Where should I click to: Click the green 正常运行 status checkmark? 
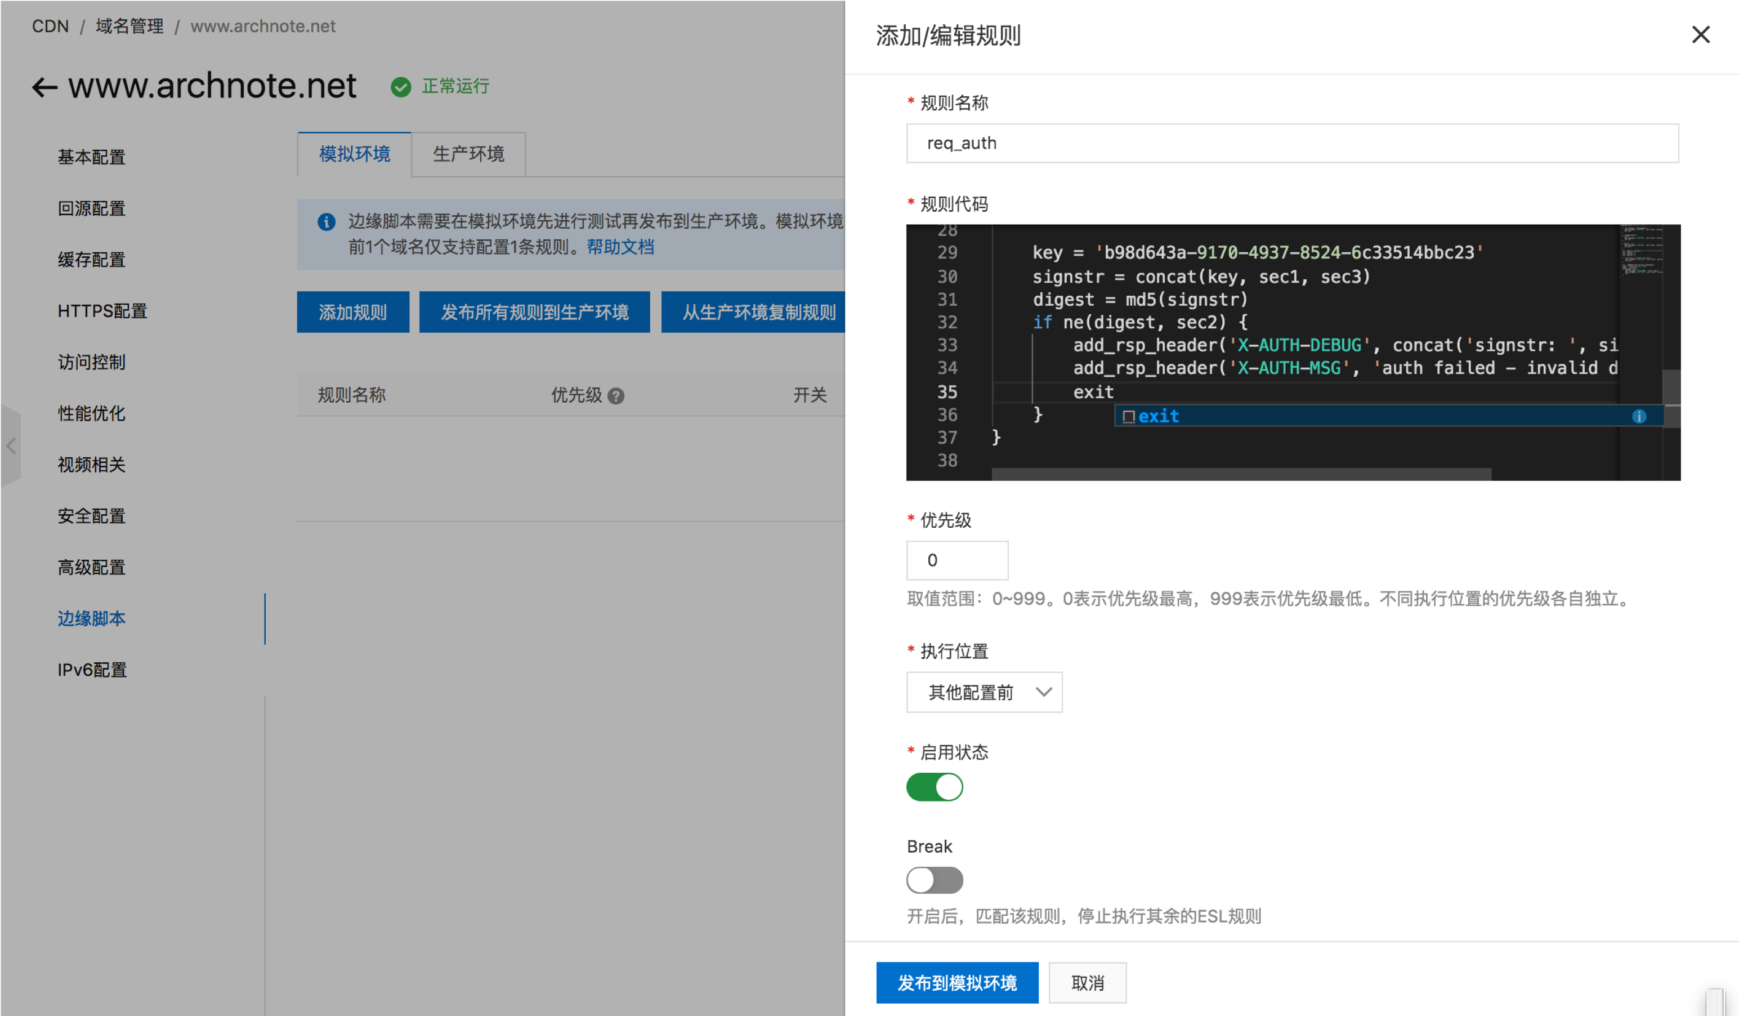pos(401,87)
